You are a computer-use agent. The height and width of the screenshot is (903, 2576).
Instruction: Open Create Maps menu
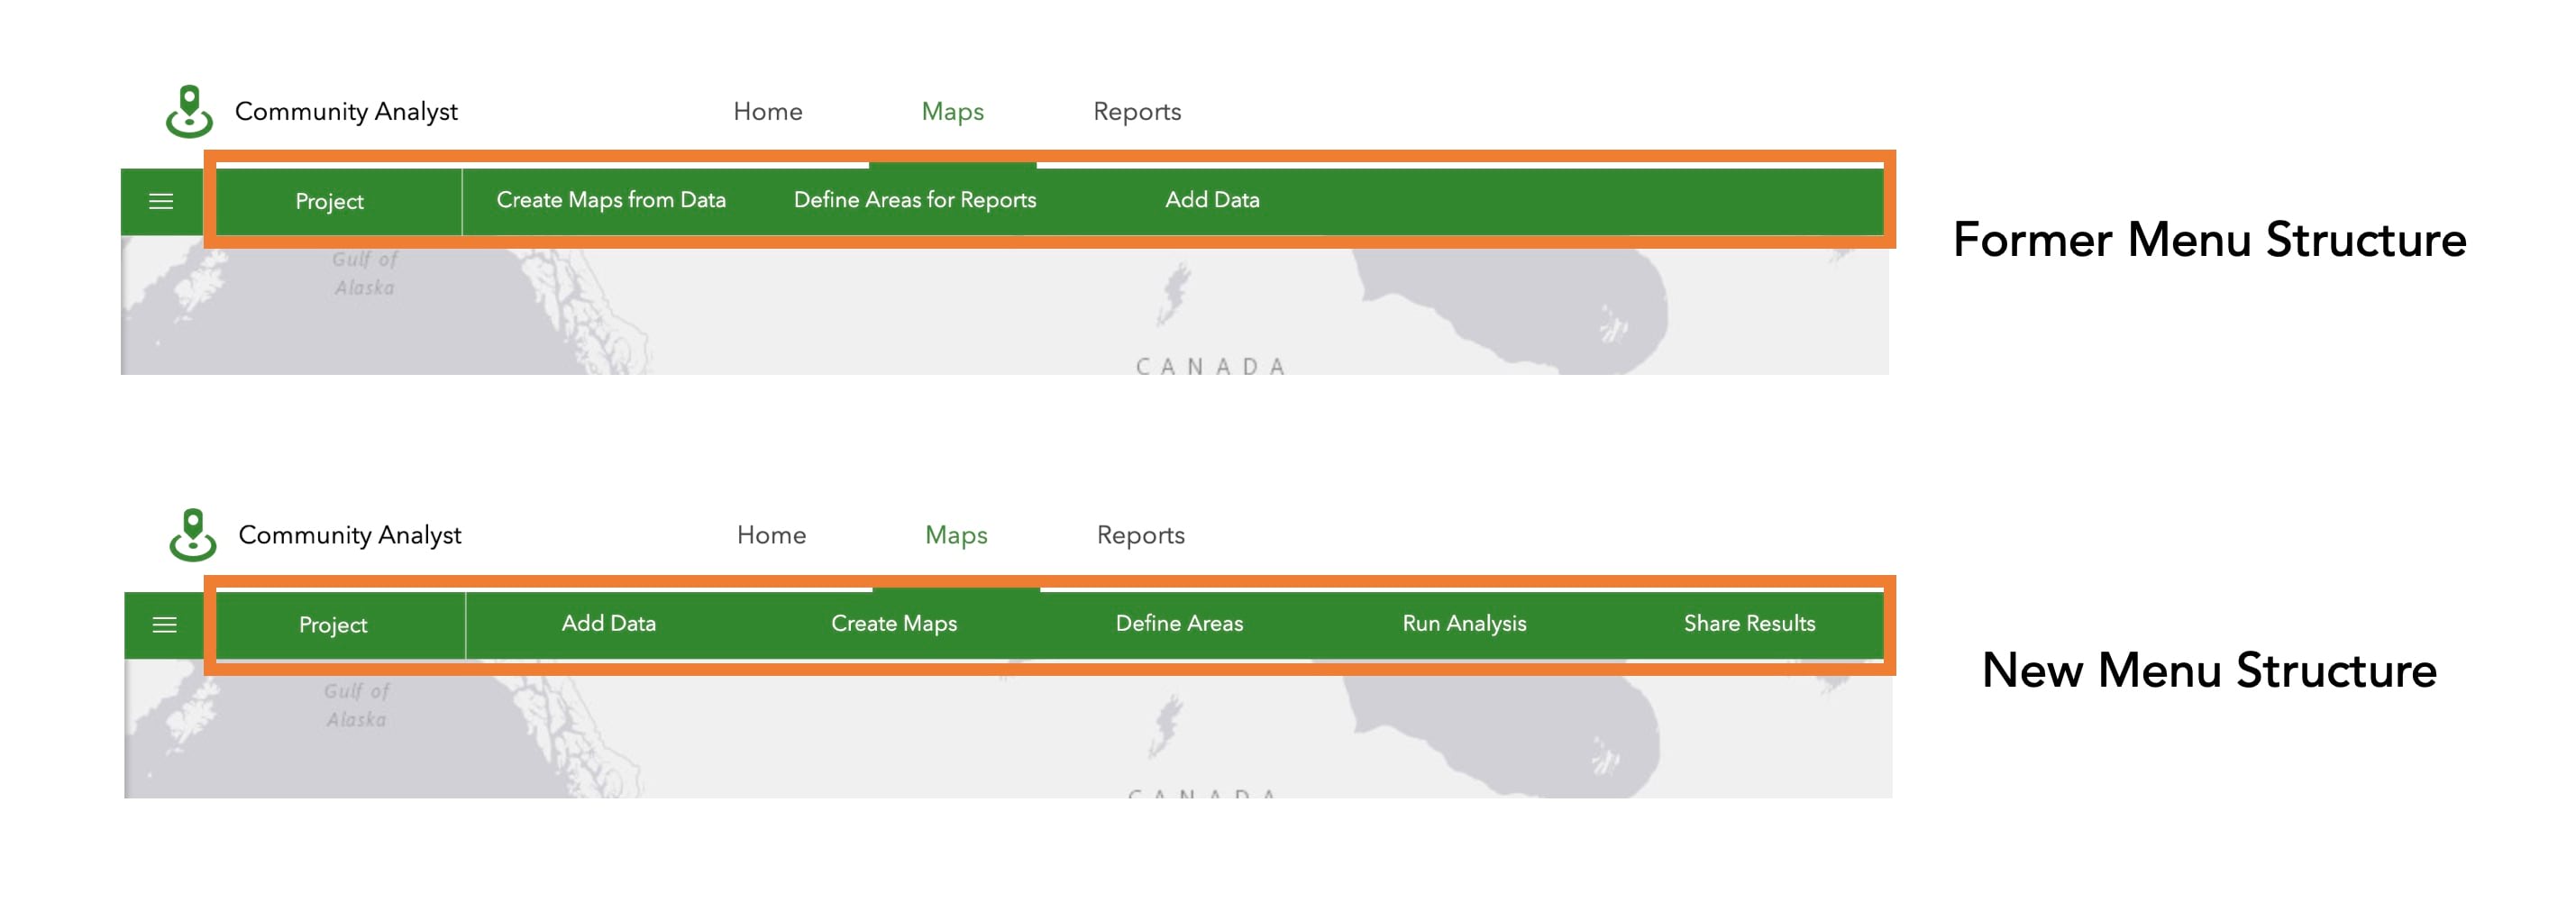pos(894,623)
